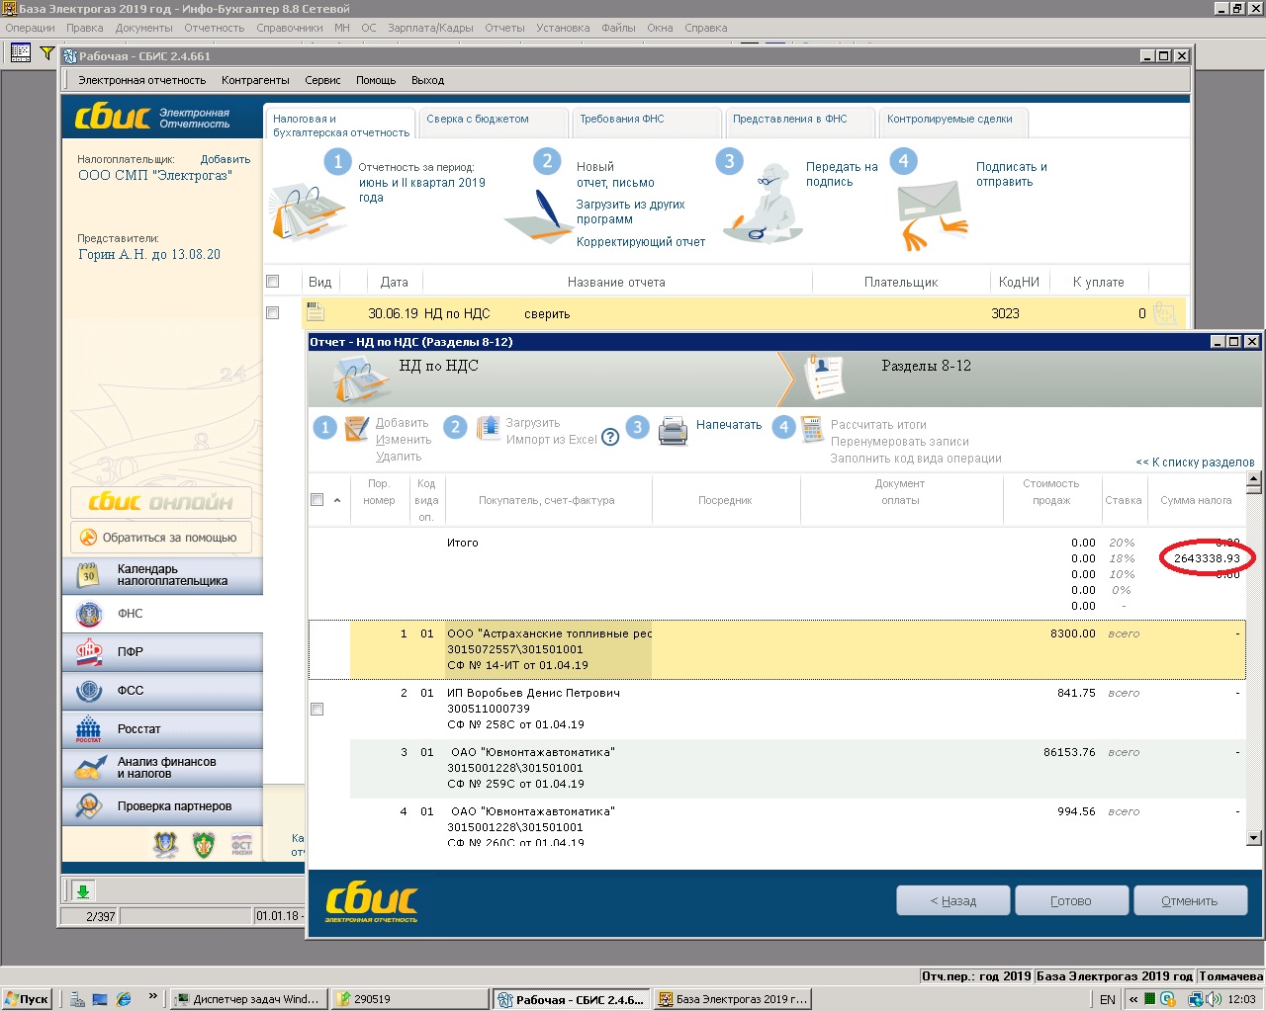Select row СФ № 259С ОАО Ювмонтажавтоматика
This screenshot has width=1266, height=1012.
(x=776, y=769)
